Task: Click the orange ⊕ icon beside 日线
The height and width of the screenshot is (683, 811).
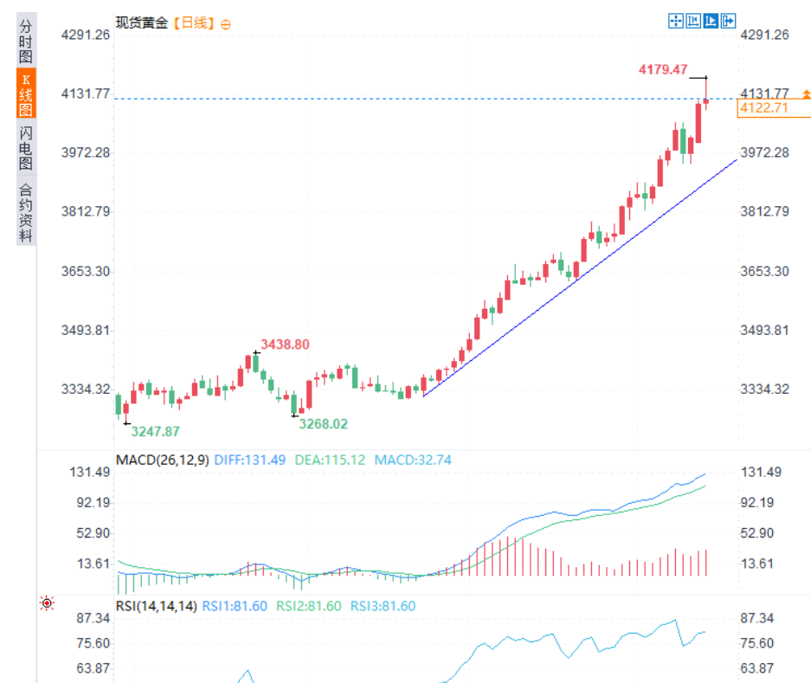Action: coord(226,24)
